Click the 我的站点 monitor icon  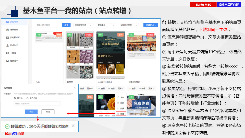tap(7, 22)
